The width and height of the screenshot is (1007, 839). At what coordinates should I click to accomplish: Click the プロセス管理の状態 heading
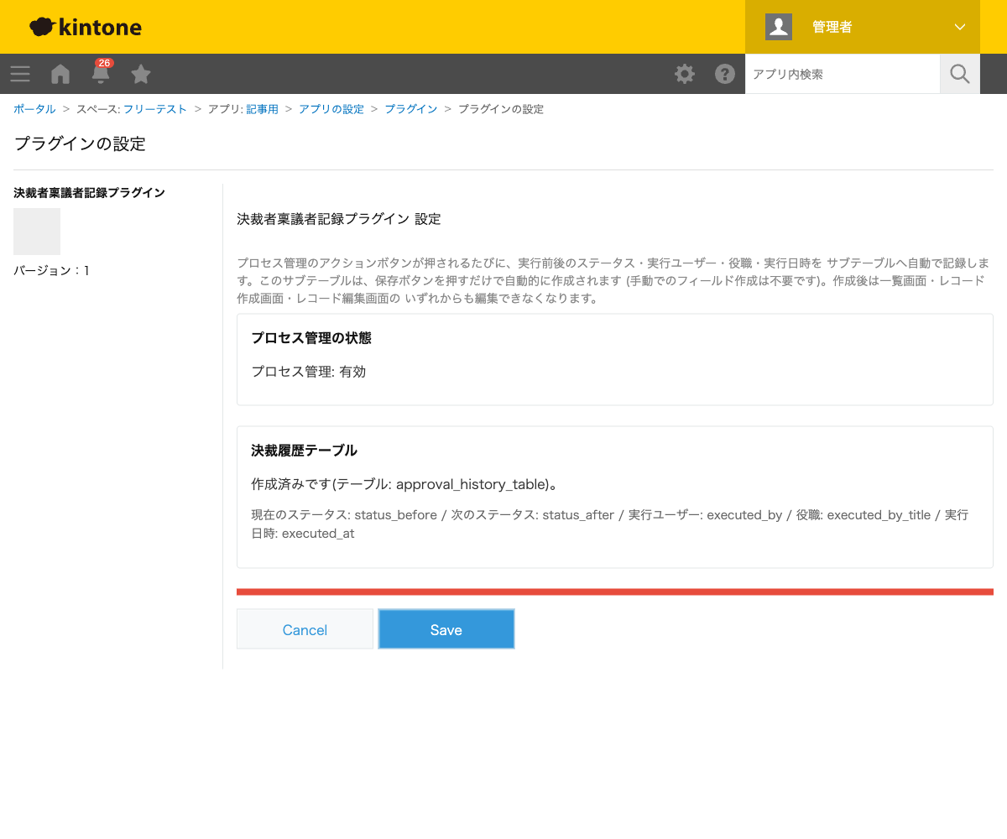[311, 338]
